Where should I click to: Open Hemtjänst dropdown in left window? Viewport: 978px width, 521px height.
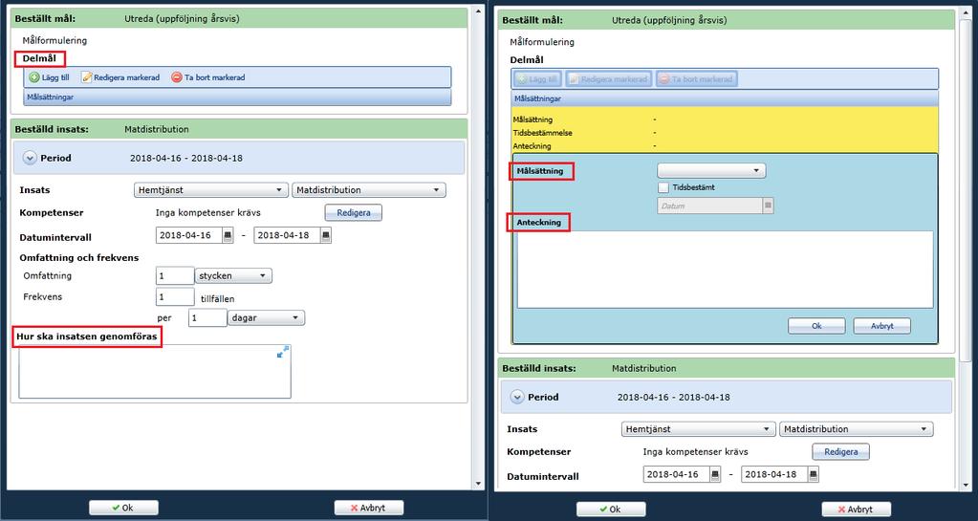click(211, 189)
